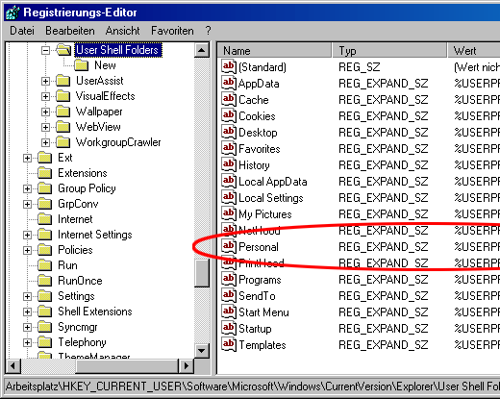The image size is (500, 399).
Task: Click the tree horizontal scroll right arrow
Action: 186,365
